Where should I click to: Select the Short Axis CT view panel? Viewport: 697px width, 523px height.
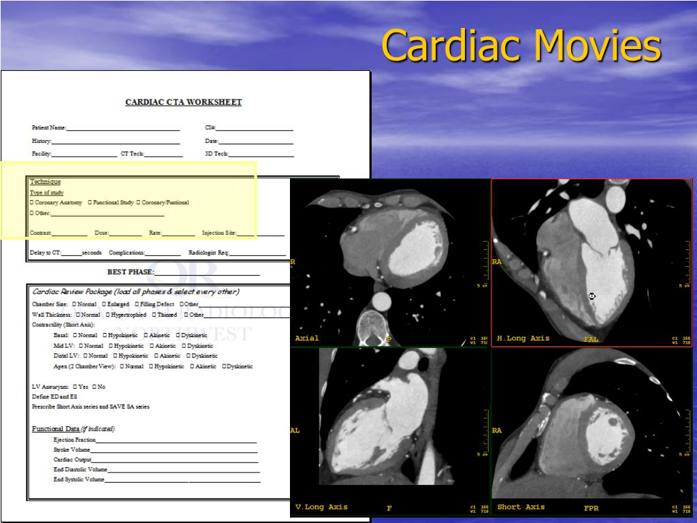coord(591,432)
